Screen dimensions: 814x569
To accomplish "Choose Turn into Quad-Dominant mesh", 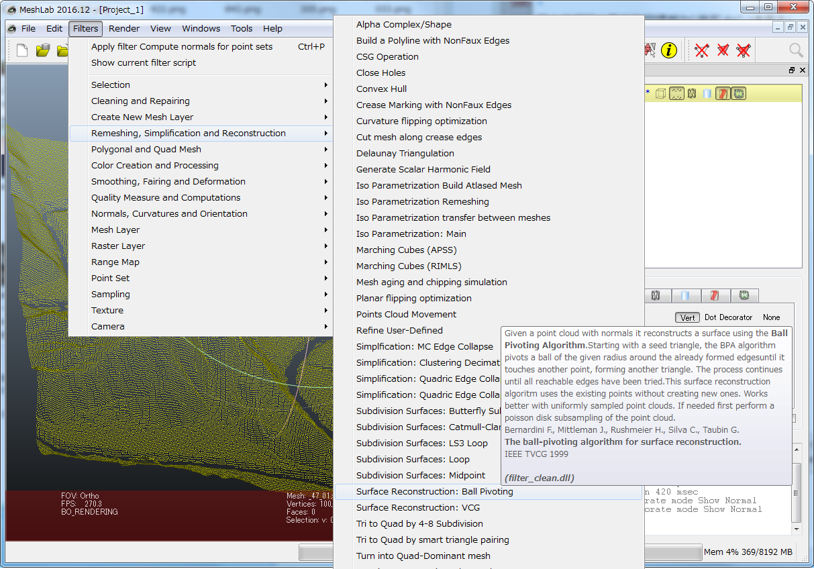I will coord(489,556).
